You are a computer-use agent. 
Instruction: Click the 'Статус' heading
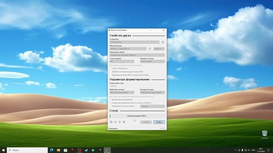114,110
